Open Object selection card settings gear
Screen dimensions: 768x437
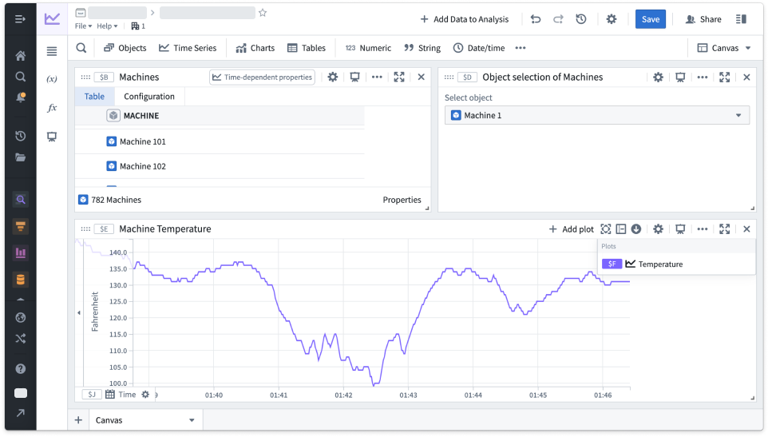pos(659,77)
